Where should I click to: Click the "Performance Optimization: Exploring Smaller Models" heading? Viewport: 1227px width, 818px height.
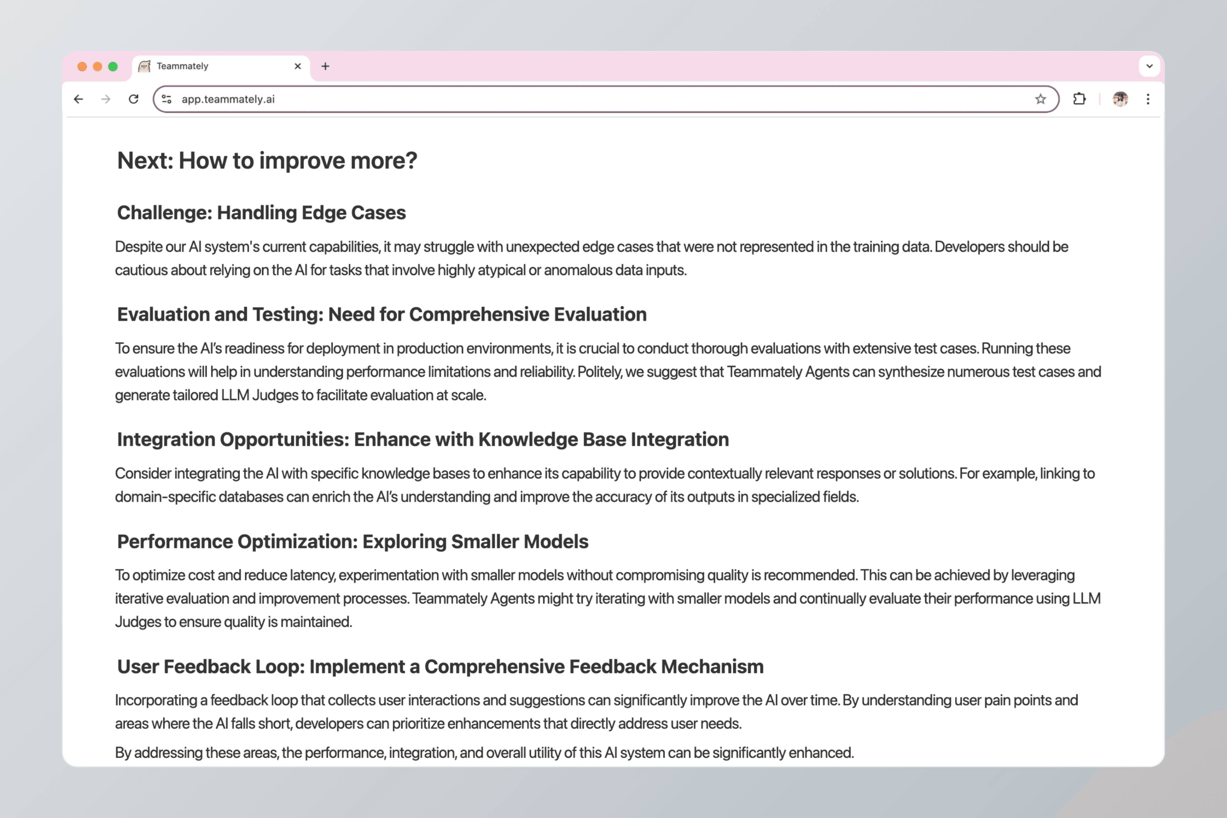[x=352, y=542]
